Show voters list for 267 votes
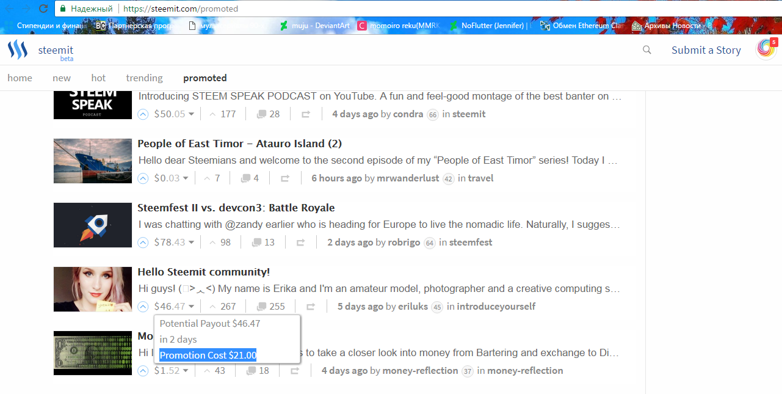782x394 pixels. tap(222, 307)
